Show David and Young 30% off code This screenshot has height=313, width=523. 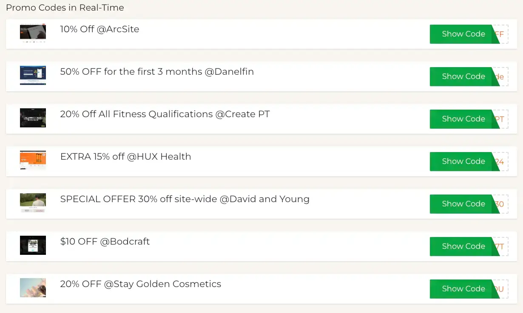pos(463,204)
